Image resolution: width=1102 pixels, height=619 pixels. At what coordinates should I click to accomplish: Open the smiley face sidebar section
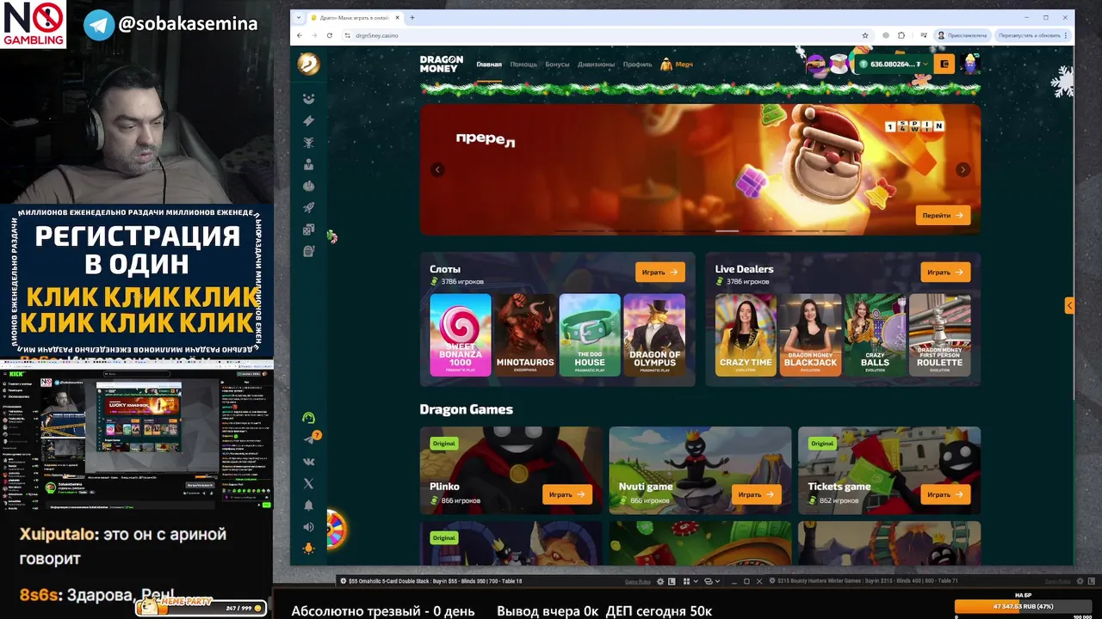pyautogui.click(x=308, y=100)
